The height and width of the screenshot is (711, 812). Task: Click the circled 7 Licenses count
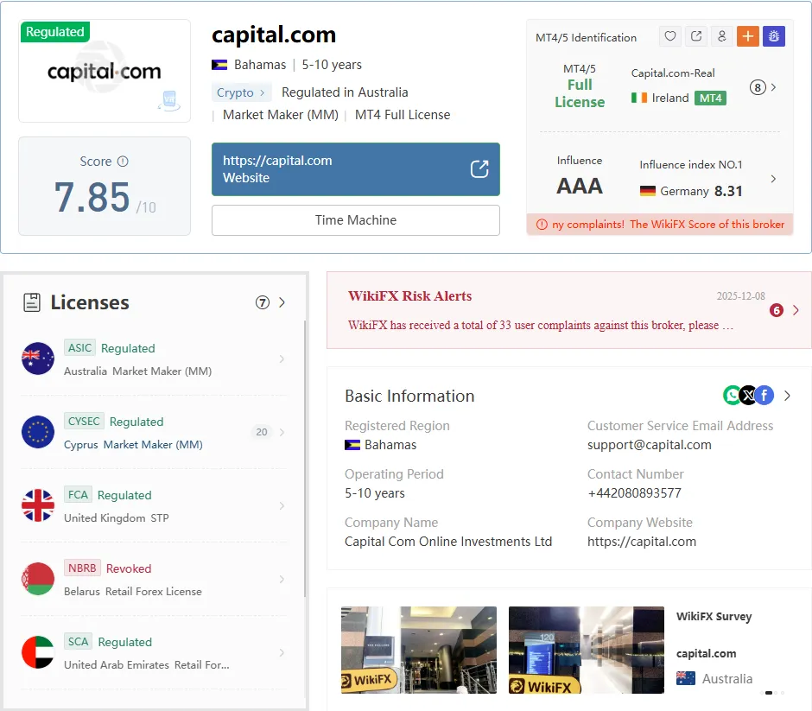tap(263, 302)
